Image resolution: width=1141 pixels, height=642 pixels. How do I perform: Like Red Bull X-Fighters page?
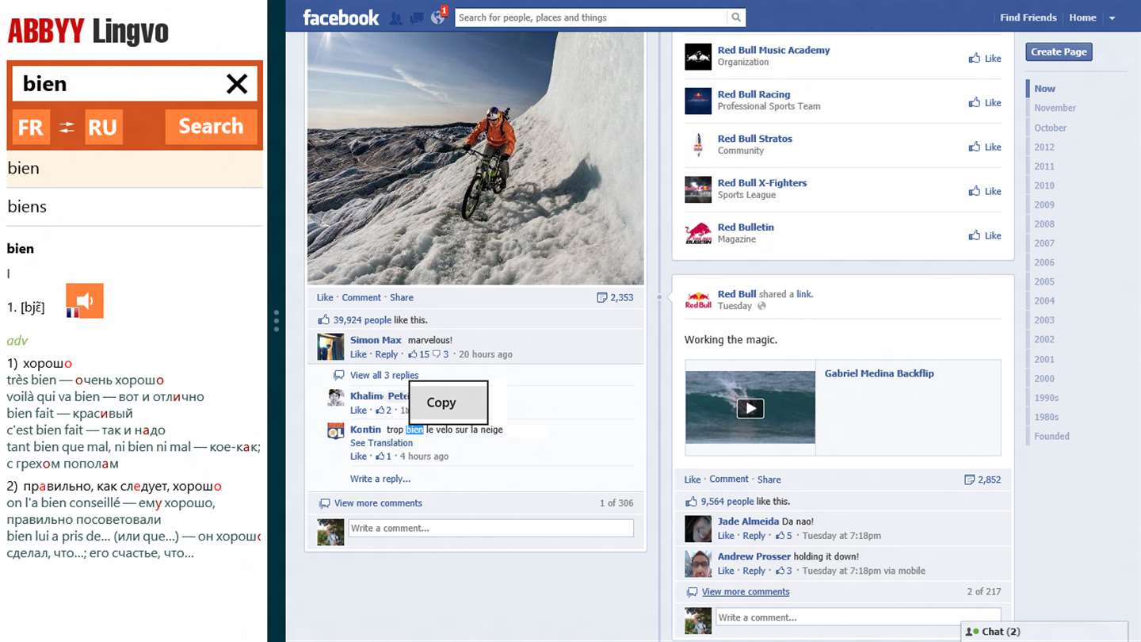coord(985,192)
